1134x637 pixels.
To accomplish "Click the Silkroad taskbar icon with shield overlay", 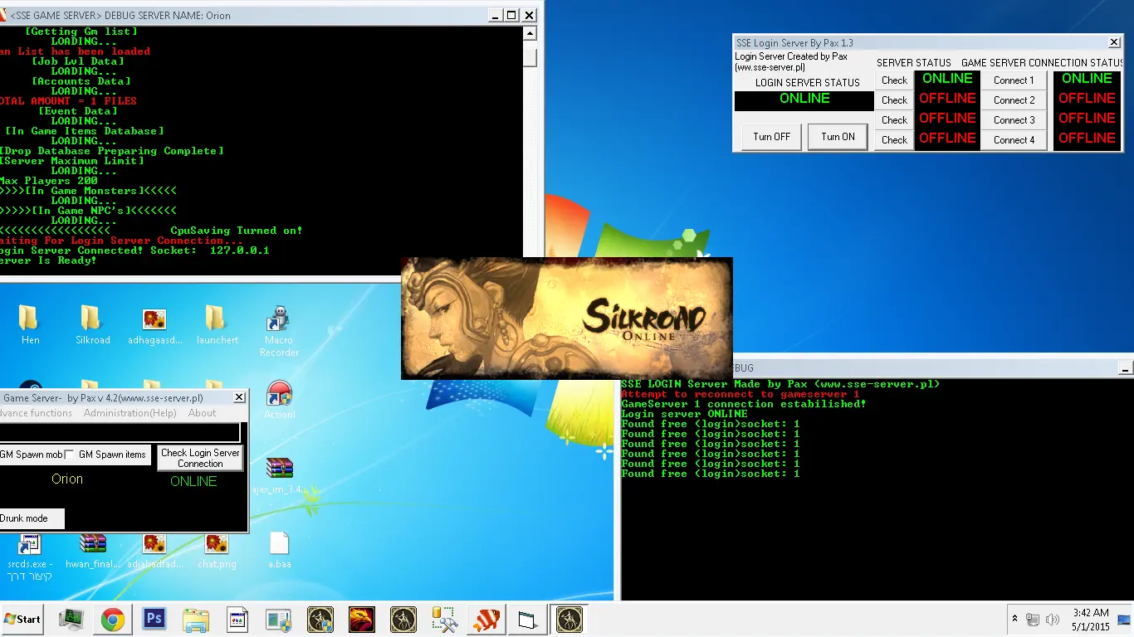I will (x=320, y=620).
